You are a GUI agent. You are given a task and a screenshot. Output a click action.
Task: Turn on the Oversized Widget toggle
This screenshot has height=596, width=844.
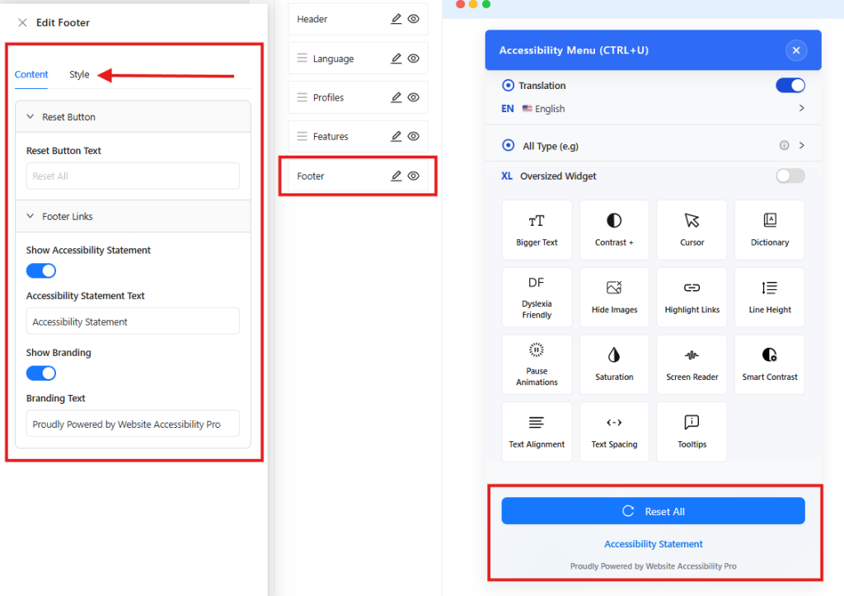(x=788, y=176)
